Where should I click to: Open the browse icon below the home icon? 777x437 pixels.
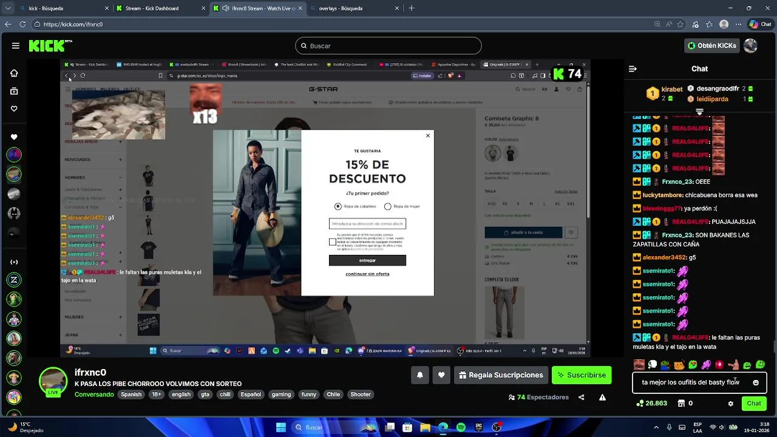[14, 91]
